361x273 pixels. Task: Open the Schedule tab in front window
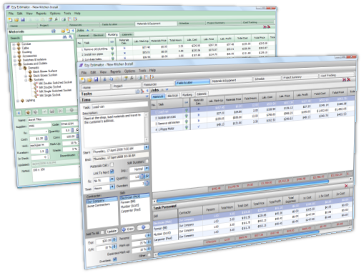pyautogui.click(x=267, y=79)
